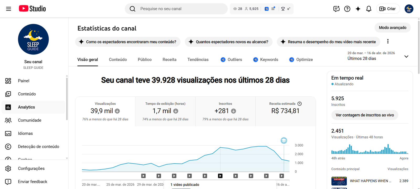
Task: Open the three-dot more suggestions menu
Action: click(388, 41)
